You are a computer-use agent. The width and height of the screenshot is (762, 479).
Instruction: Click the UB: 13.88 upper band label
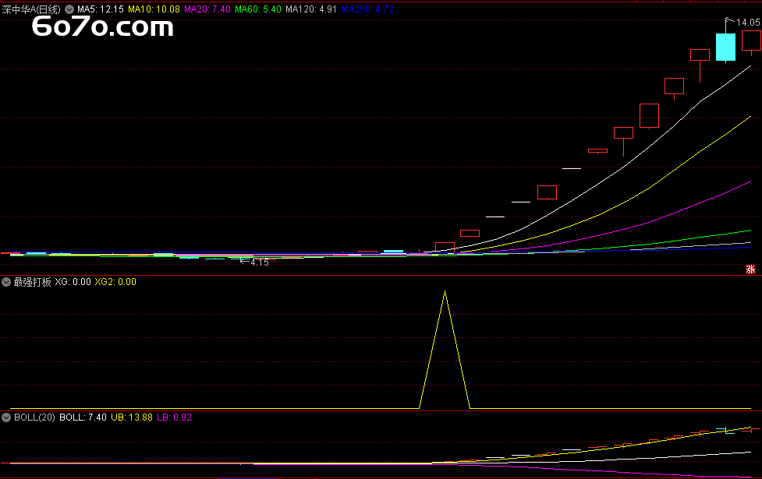(x=132, y=417)
